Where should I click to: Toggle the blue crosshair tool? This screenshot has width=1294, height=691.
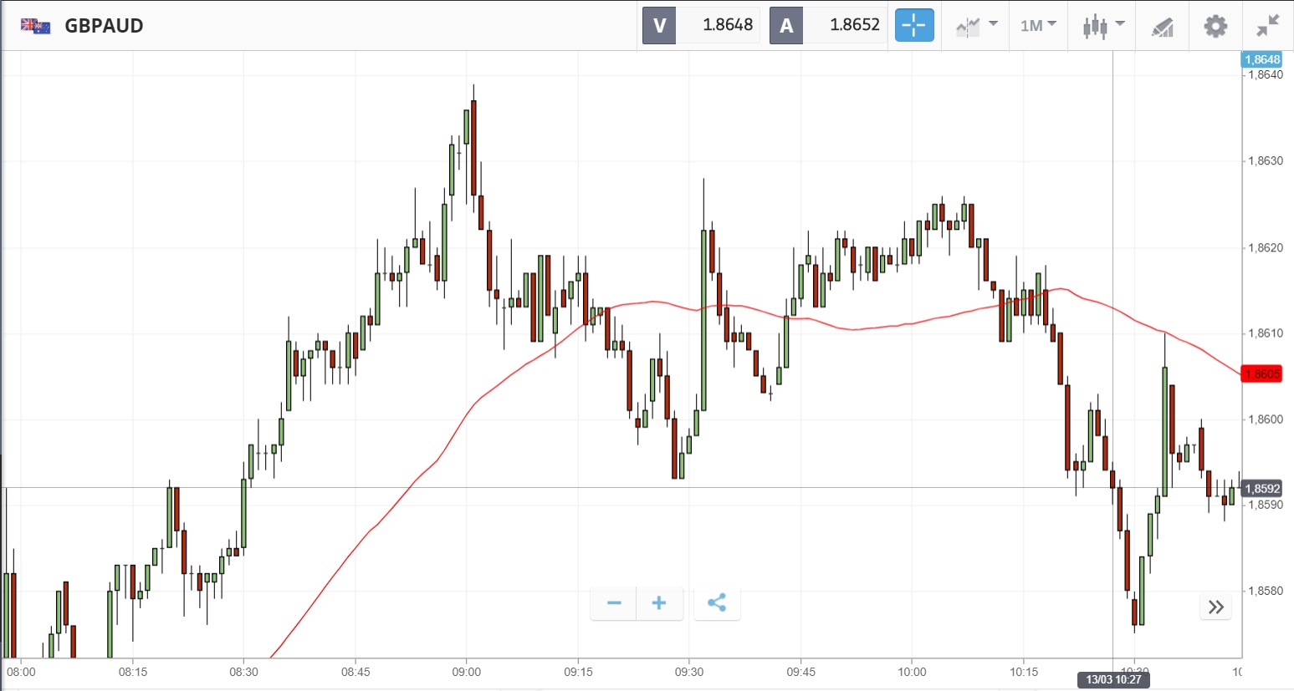tap(914, 25)
